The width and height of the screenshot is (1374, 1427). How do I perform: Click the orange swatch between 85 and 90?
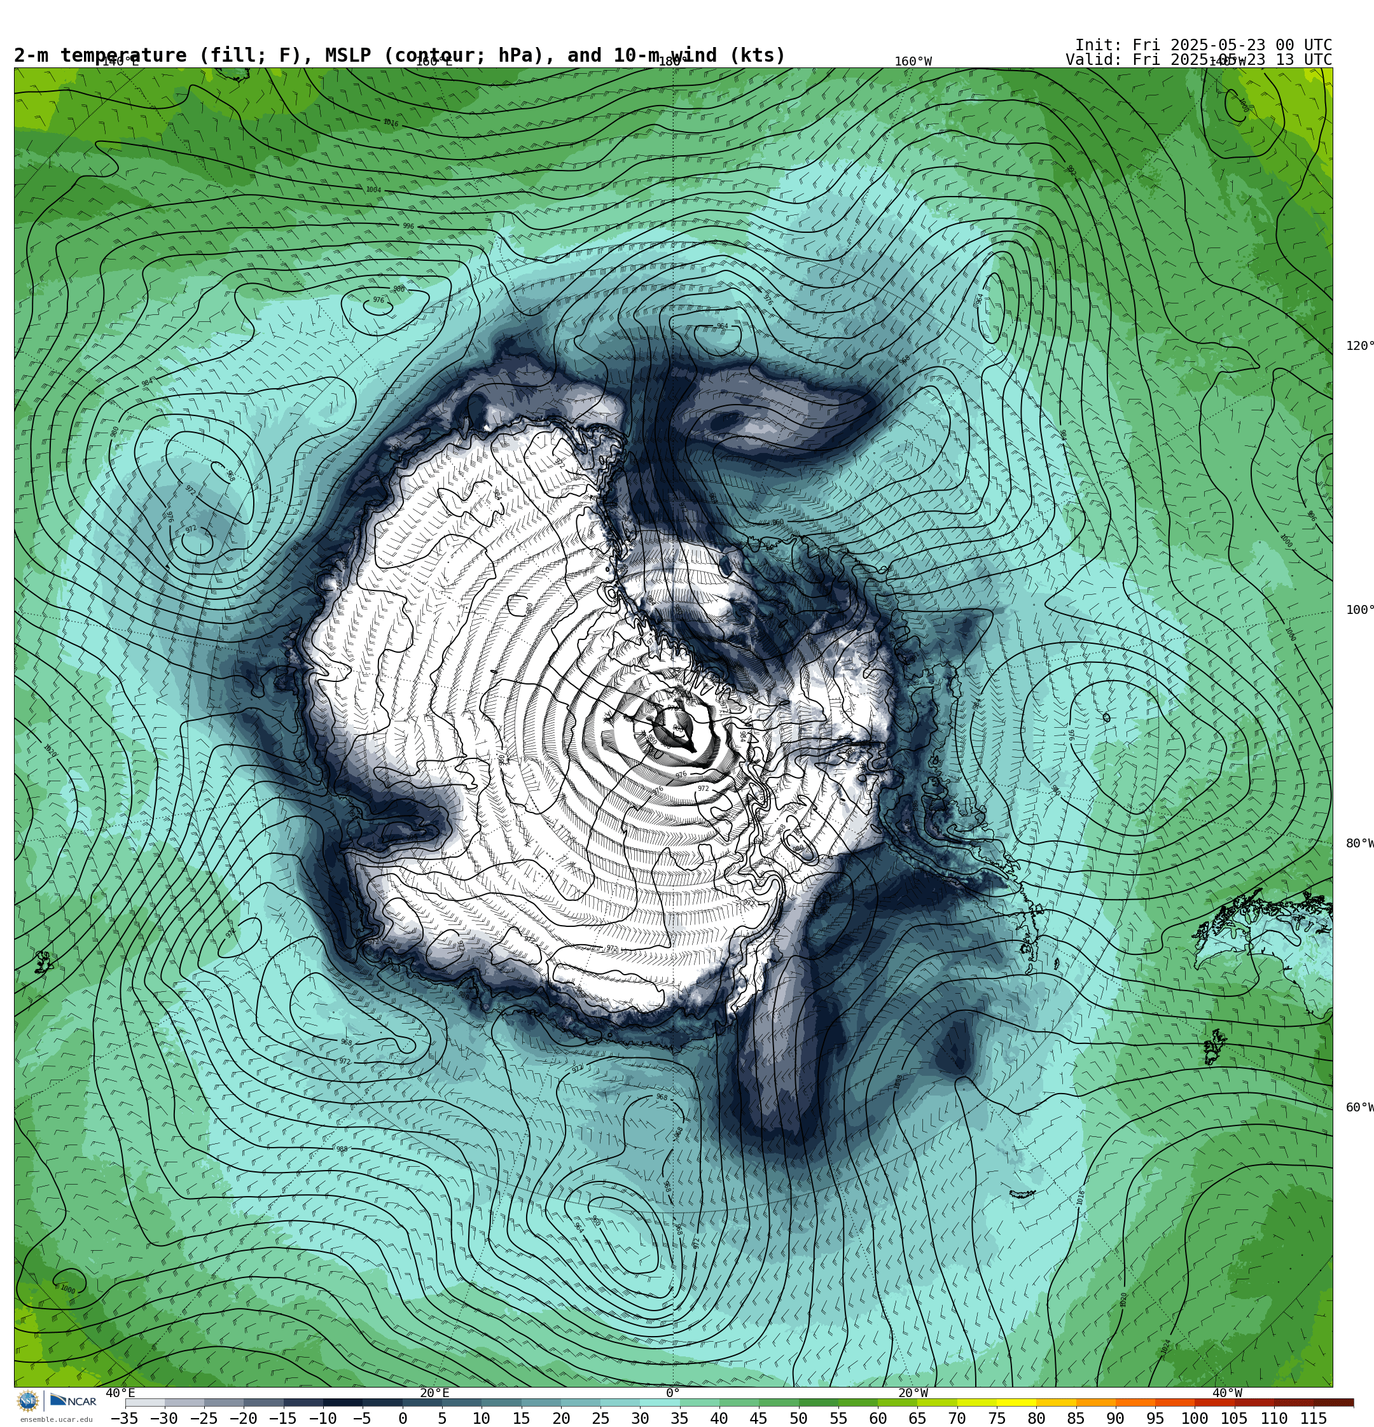(x=1096, y=1402)
